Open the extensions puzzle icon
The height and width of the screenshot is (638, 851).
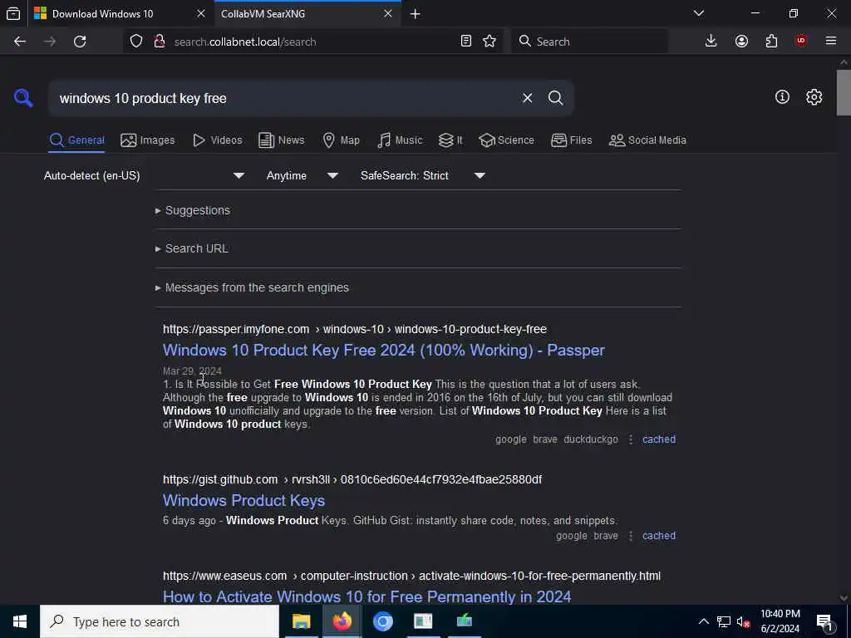pos(771,42)
